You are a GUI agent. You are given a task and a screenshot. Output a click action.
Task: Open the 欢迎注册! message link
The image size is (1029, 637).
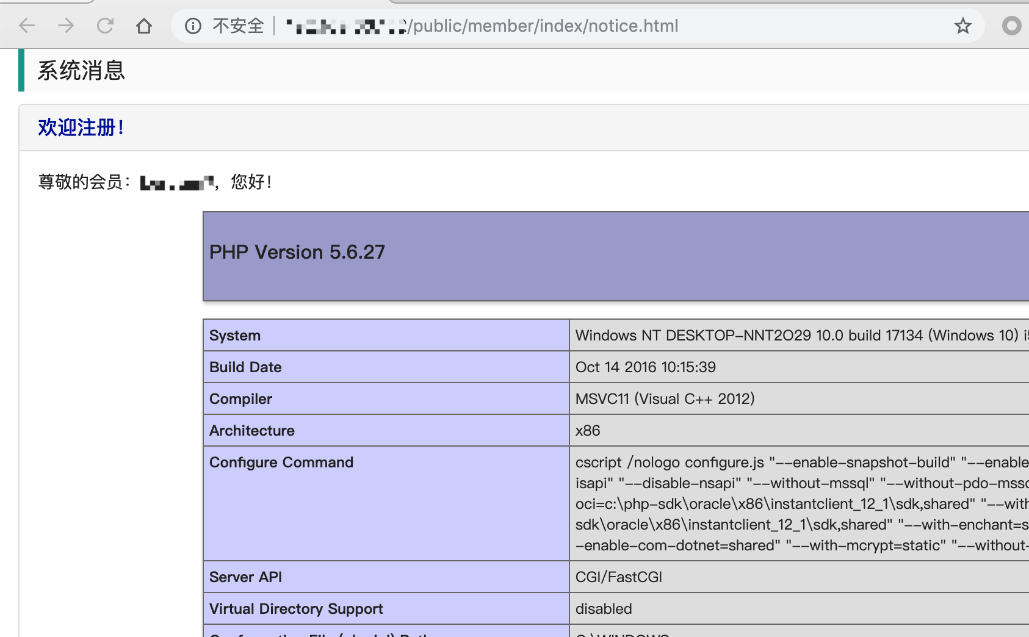point(81,128)
